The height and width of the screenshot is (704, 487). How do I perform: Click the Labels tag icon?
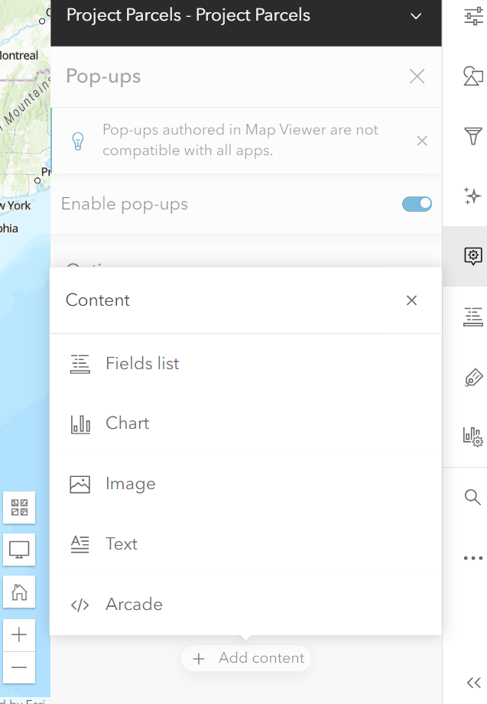(473, 377)
